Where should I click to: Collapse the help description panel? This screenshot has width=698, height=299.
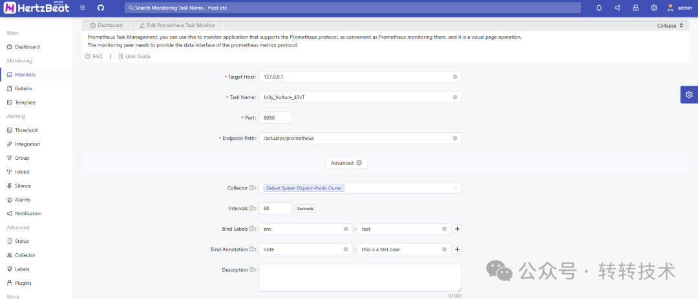click(x=670, y=26)
